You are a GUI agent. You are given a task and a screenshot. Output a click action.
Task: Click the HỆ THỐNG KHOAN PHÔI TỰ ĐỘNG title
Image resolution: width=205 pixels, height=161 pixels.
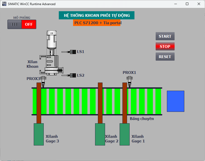pos(97,15)
